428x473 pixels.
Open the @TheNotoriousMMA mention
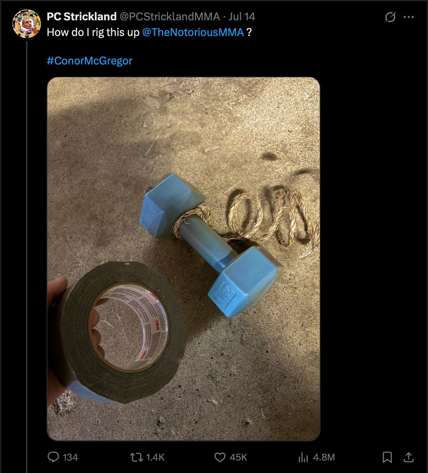[193, 32]
